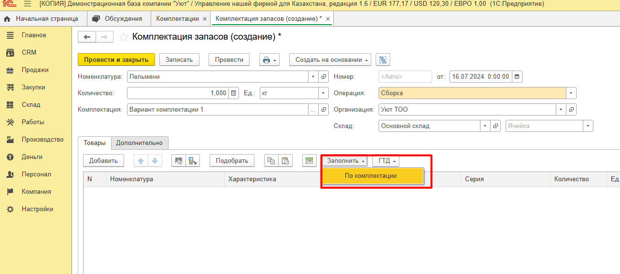The image size is (620, 274).
Task: Open the document movements structure icon
Action: pos(383,59)
